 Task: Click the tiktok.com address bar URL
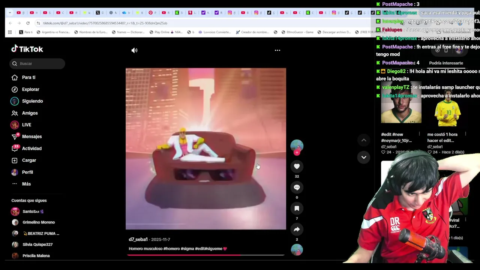105,23
